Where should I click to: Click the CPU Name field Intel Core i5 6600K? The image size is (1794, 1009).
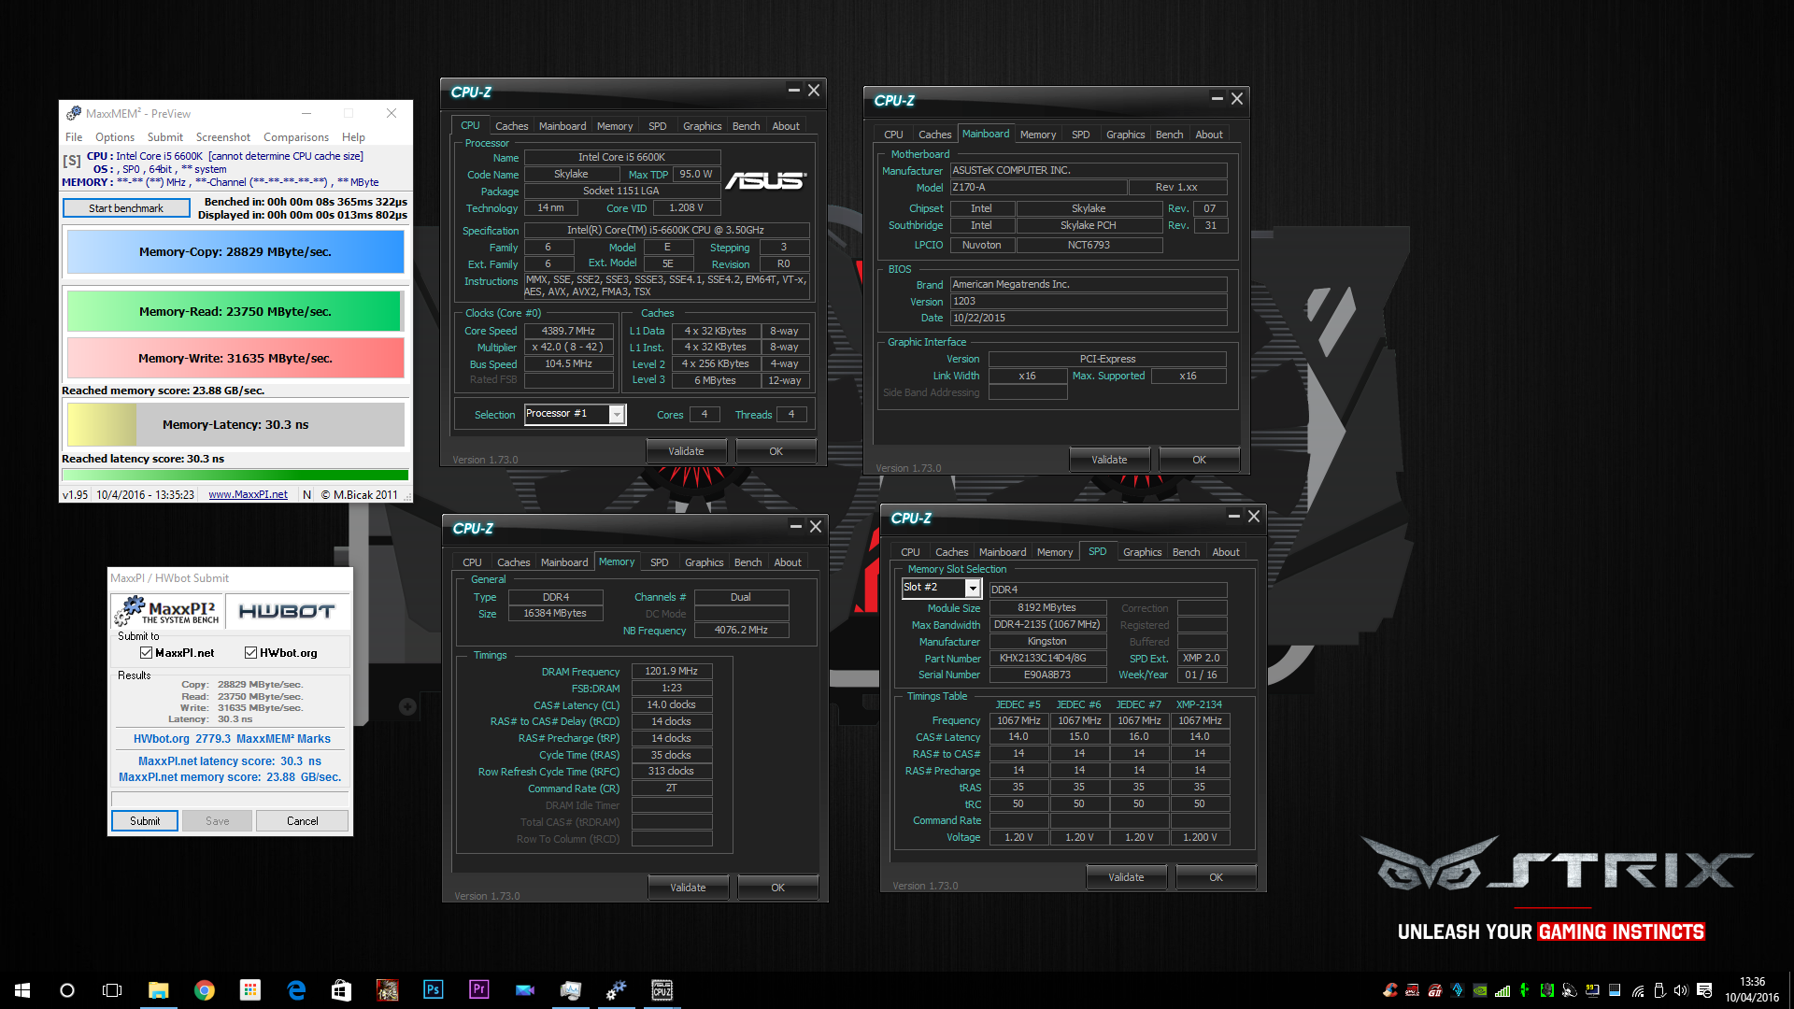pyautogui.click(x=621, y=157)
